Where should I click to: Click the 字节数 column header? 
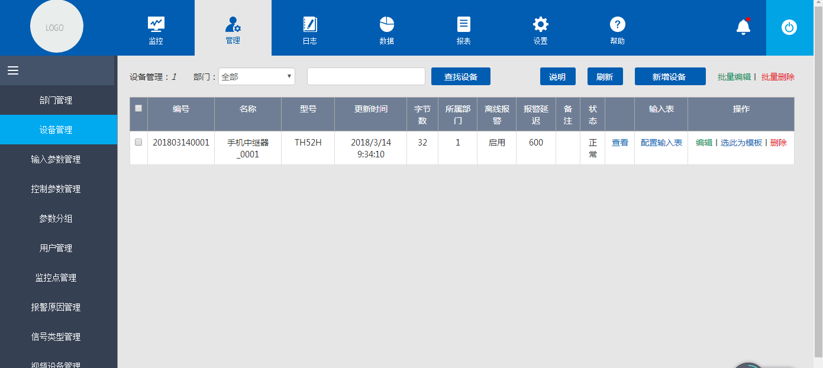(422, 114)
